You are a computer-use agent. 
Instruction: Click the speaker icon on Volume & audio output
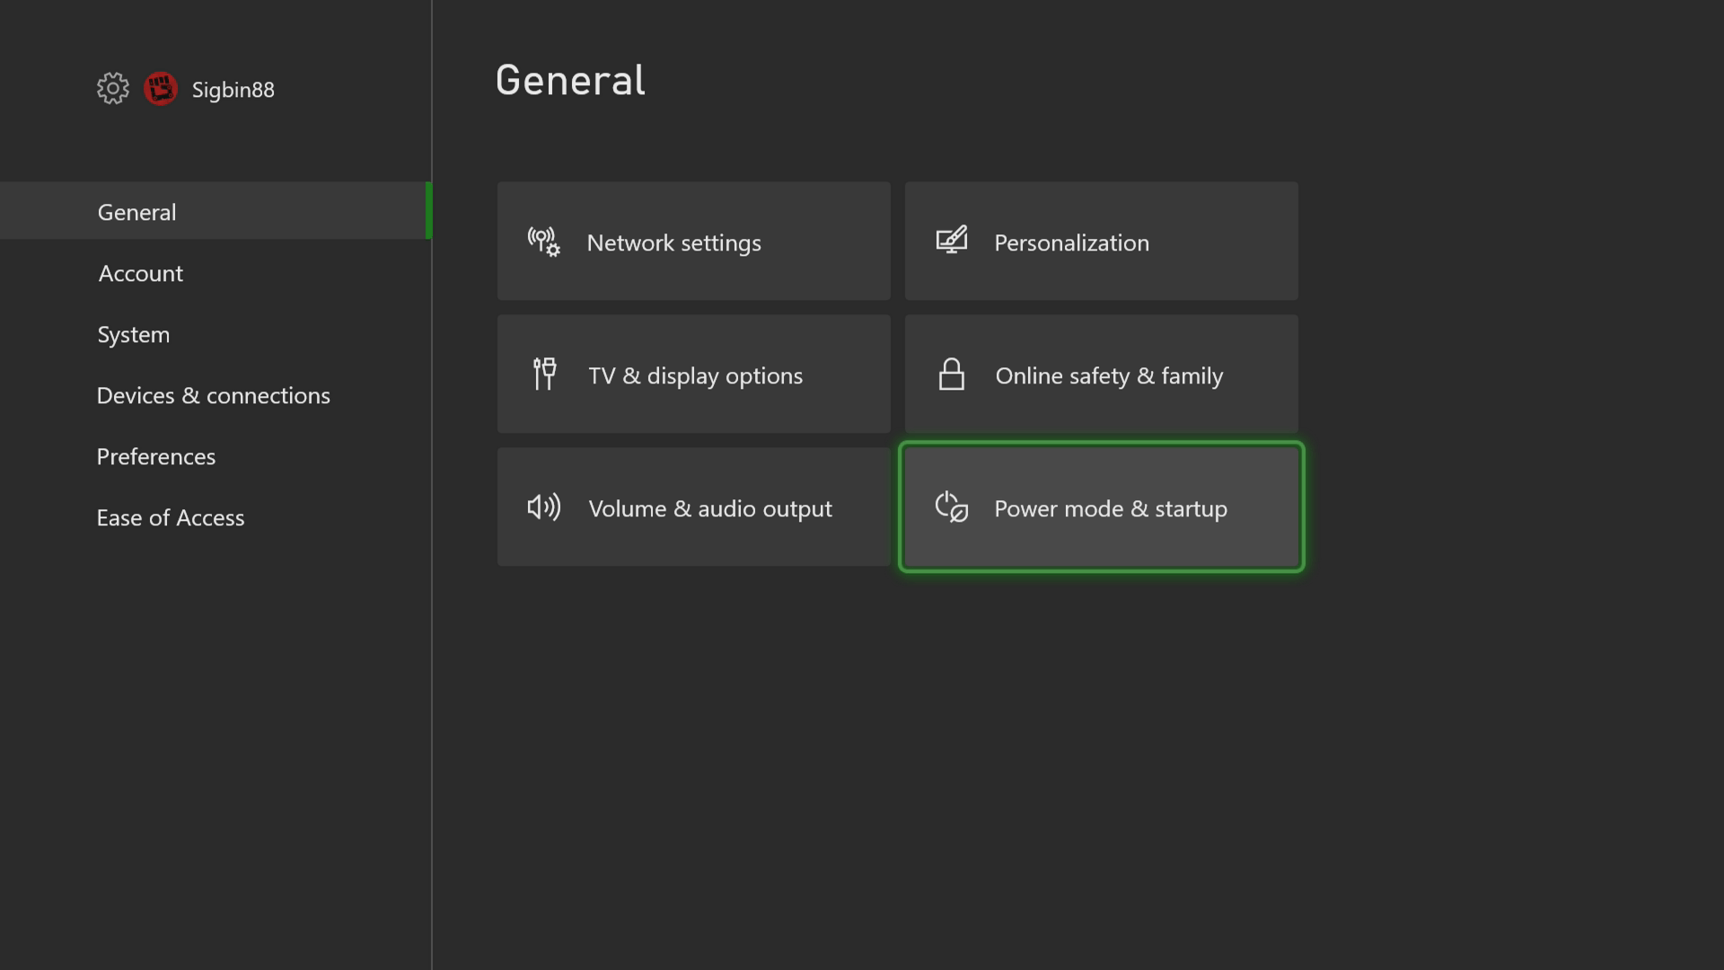coord(542,507)
